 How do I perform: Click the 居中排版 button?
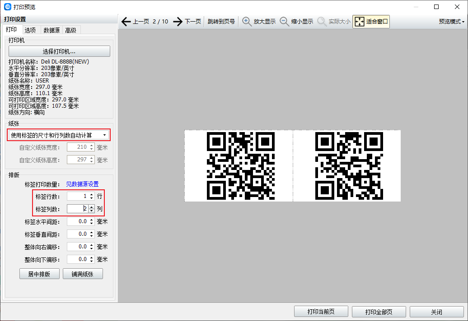39,274
